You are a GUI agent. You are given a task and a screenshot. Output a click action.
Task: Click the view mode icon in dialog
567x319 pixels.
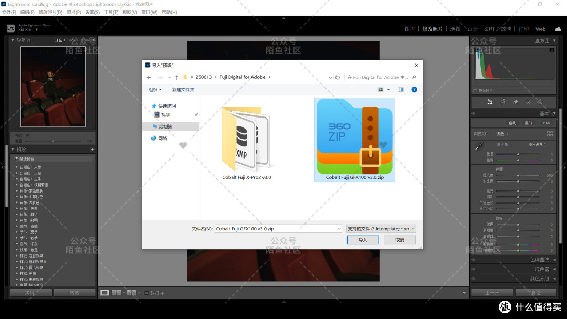(381, 90)
